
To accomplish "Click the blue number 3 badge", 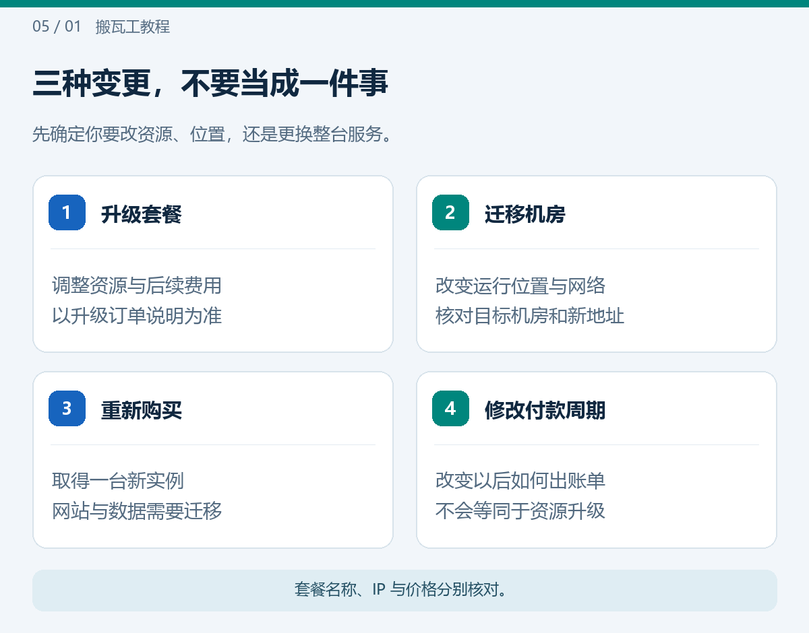I will (67, 408).
